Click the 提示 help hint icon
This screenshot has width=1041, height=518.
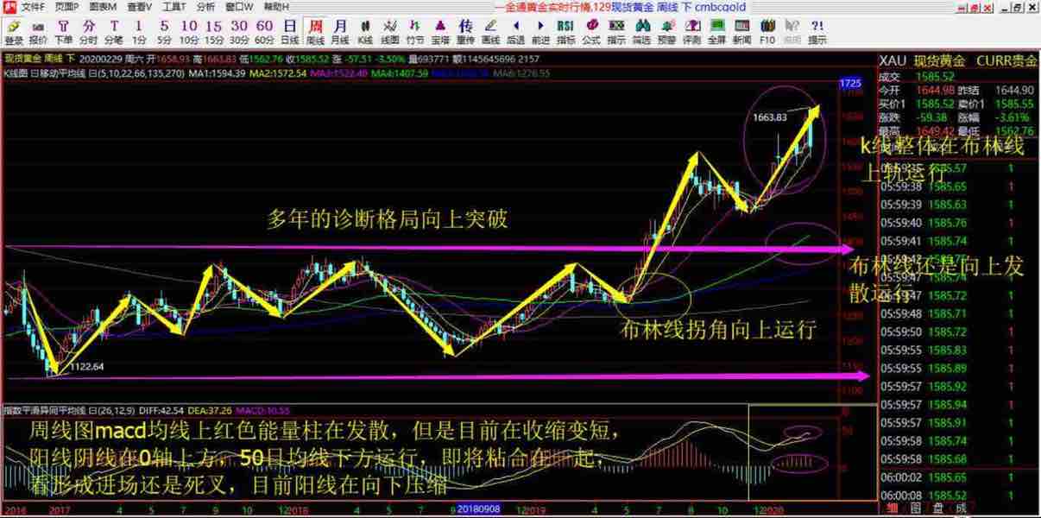(817, 32)
